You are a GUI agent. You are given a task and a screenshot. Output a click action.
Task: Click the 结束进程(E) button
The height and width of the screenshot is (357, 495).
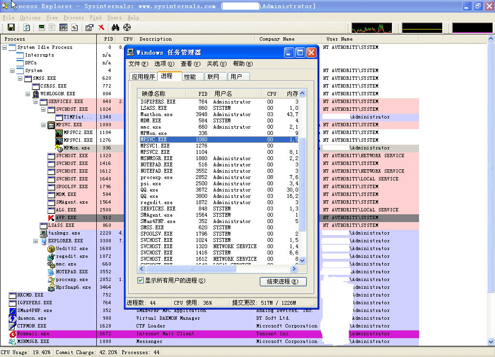click(x=283, y=282)
